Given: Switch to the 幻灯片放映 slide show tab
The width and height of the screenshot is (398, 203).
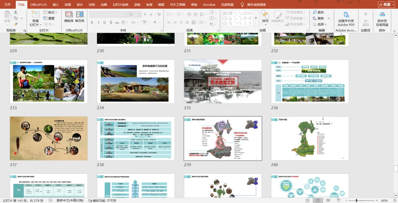Looking at the screenshot, I should 121,4.
